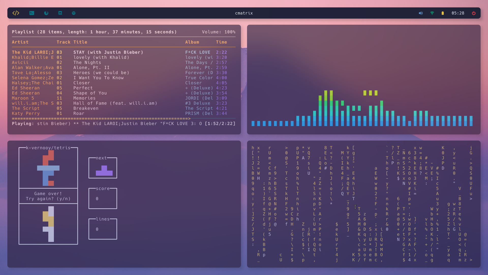Click the "Try again? (y/n)" prompt

coord(48,199)
